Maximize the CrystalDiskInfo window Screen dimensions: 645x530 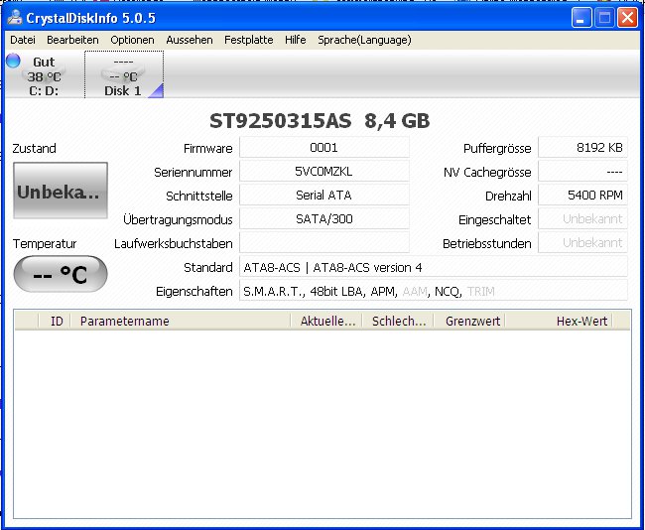[604, 18]
